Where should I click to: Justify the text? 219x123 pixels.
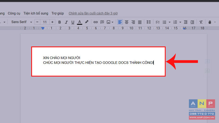(x=140, y=22)
